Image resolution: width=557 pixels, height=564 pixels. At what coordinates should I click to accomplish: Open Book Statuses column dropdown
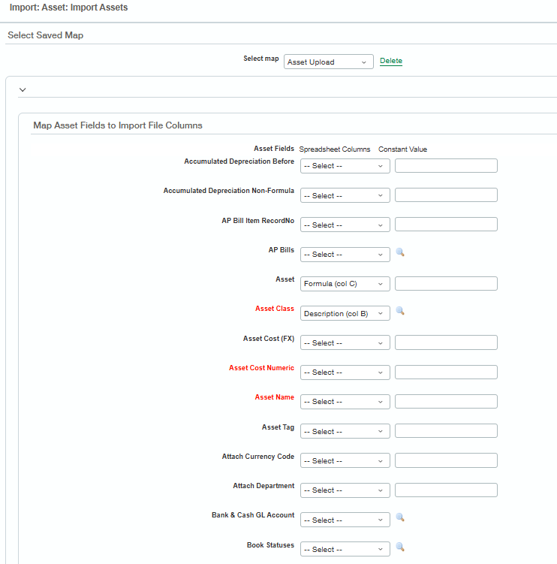point(345,549)
